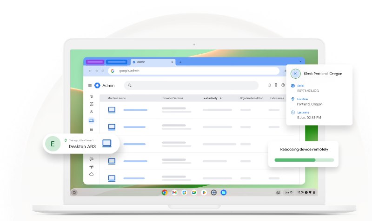Open the @ account icon in the sidebar

(91, 159)
